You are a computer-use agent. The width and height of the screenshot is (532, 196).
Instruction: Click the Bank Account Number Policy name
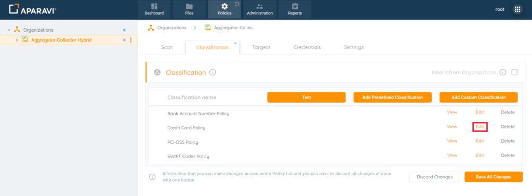tap(198, 114)
